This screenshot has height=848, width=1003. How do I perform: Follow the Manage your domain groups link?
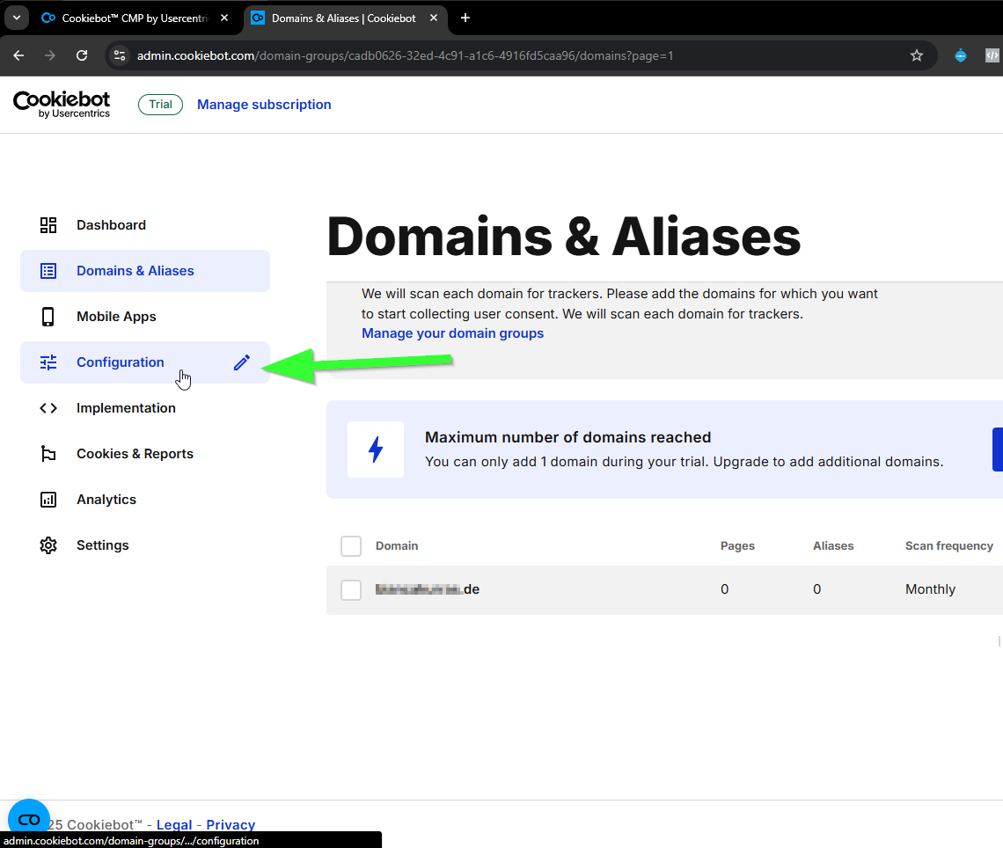pos(452,333)
